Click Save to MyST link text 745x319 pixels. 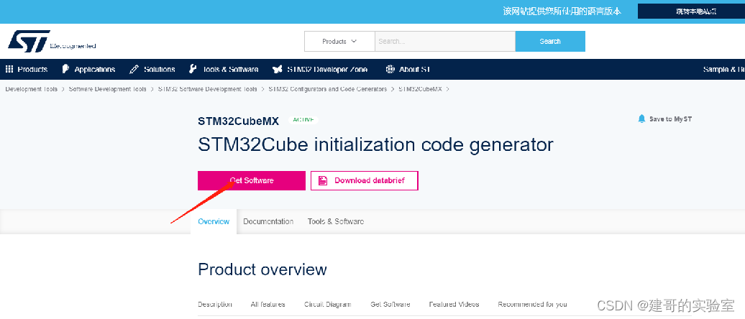pos(670,119)
